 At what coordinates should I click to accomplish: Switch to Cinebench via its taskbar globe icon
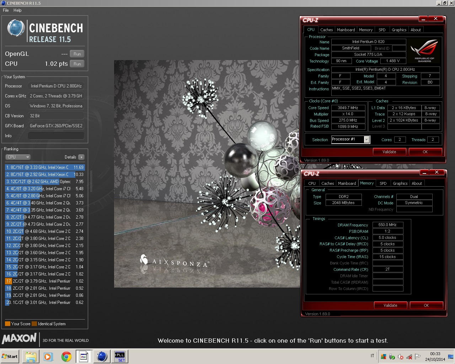pos(102,356)
